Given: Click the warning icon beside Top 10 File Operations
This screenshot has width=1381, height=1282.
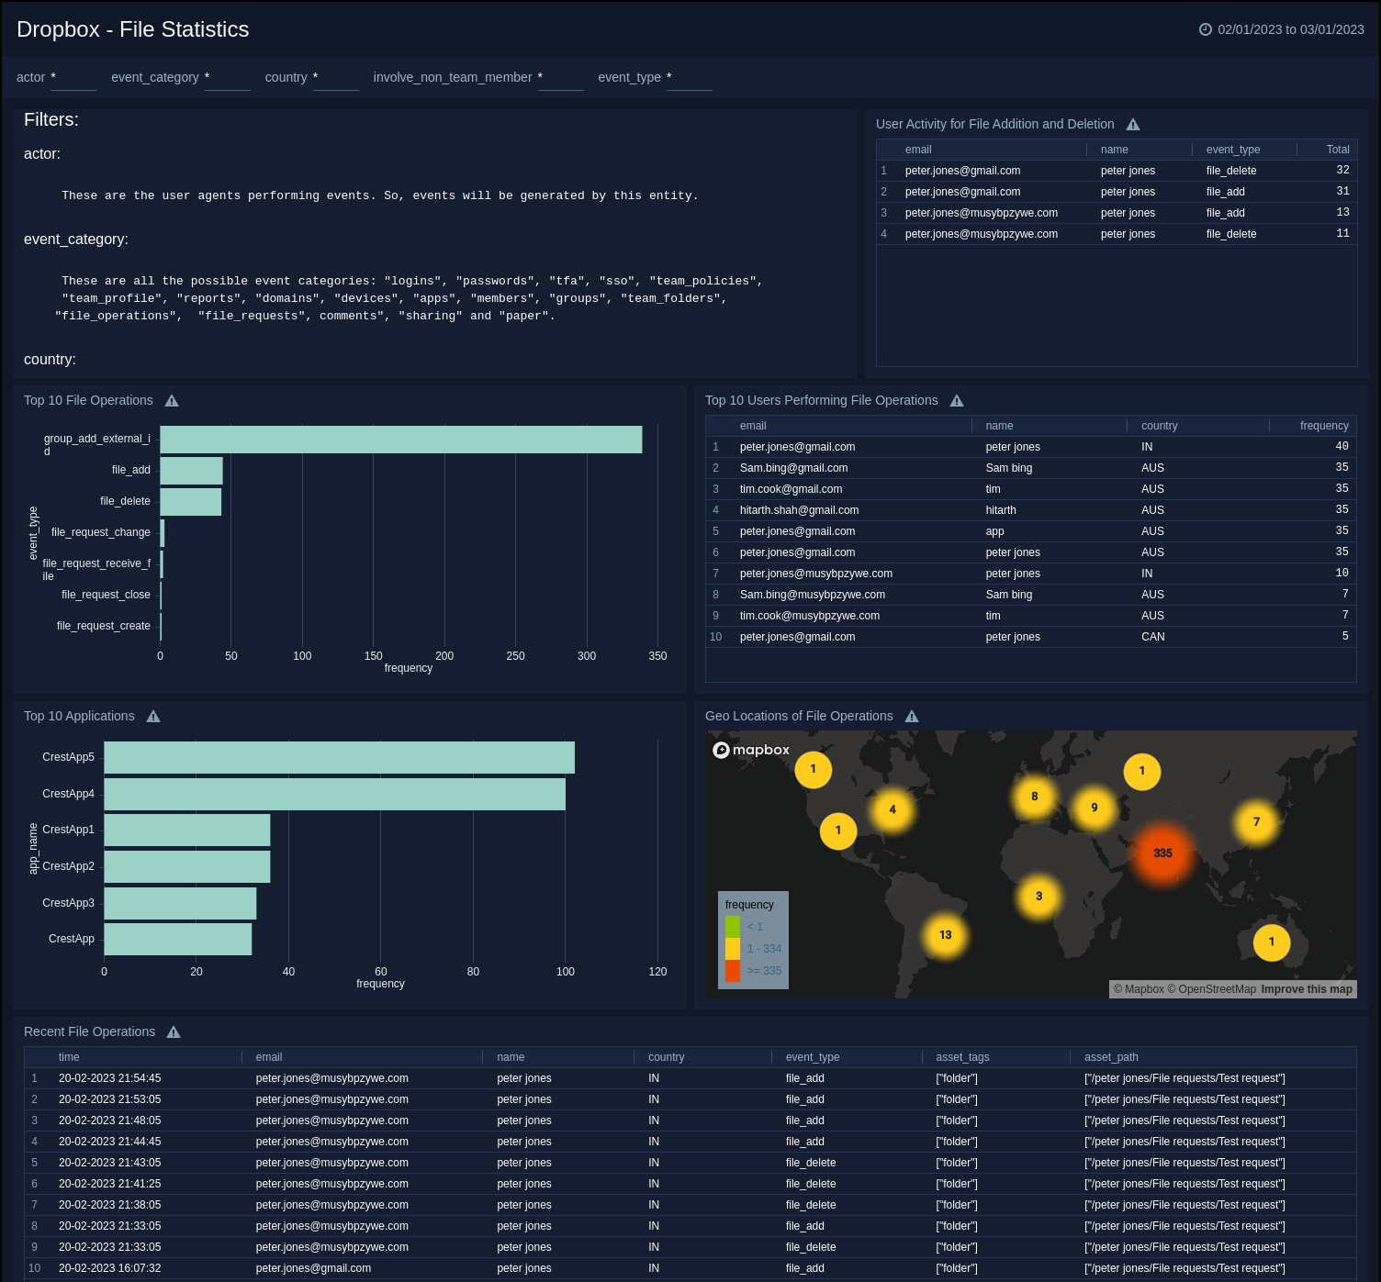Looking at the screenshot, I should pyautogui.click(x=171, y=400).
